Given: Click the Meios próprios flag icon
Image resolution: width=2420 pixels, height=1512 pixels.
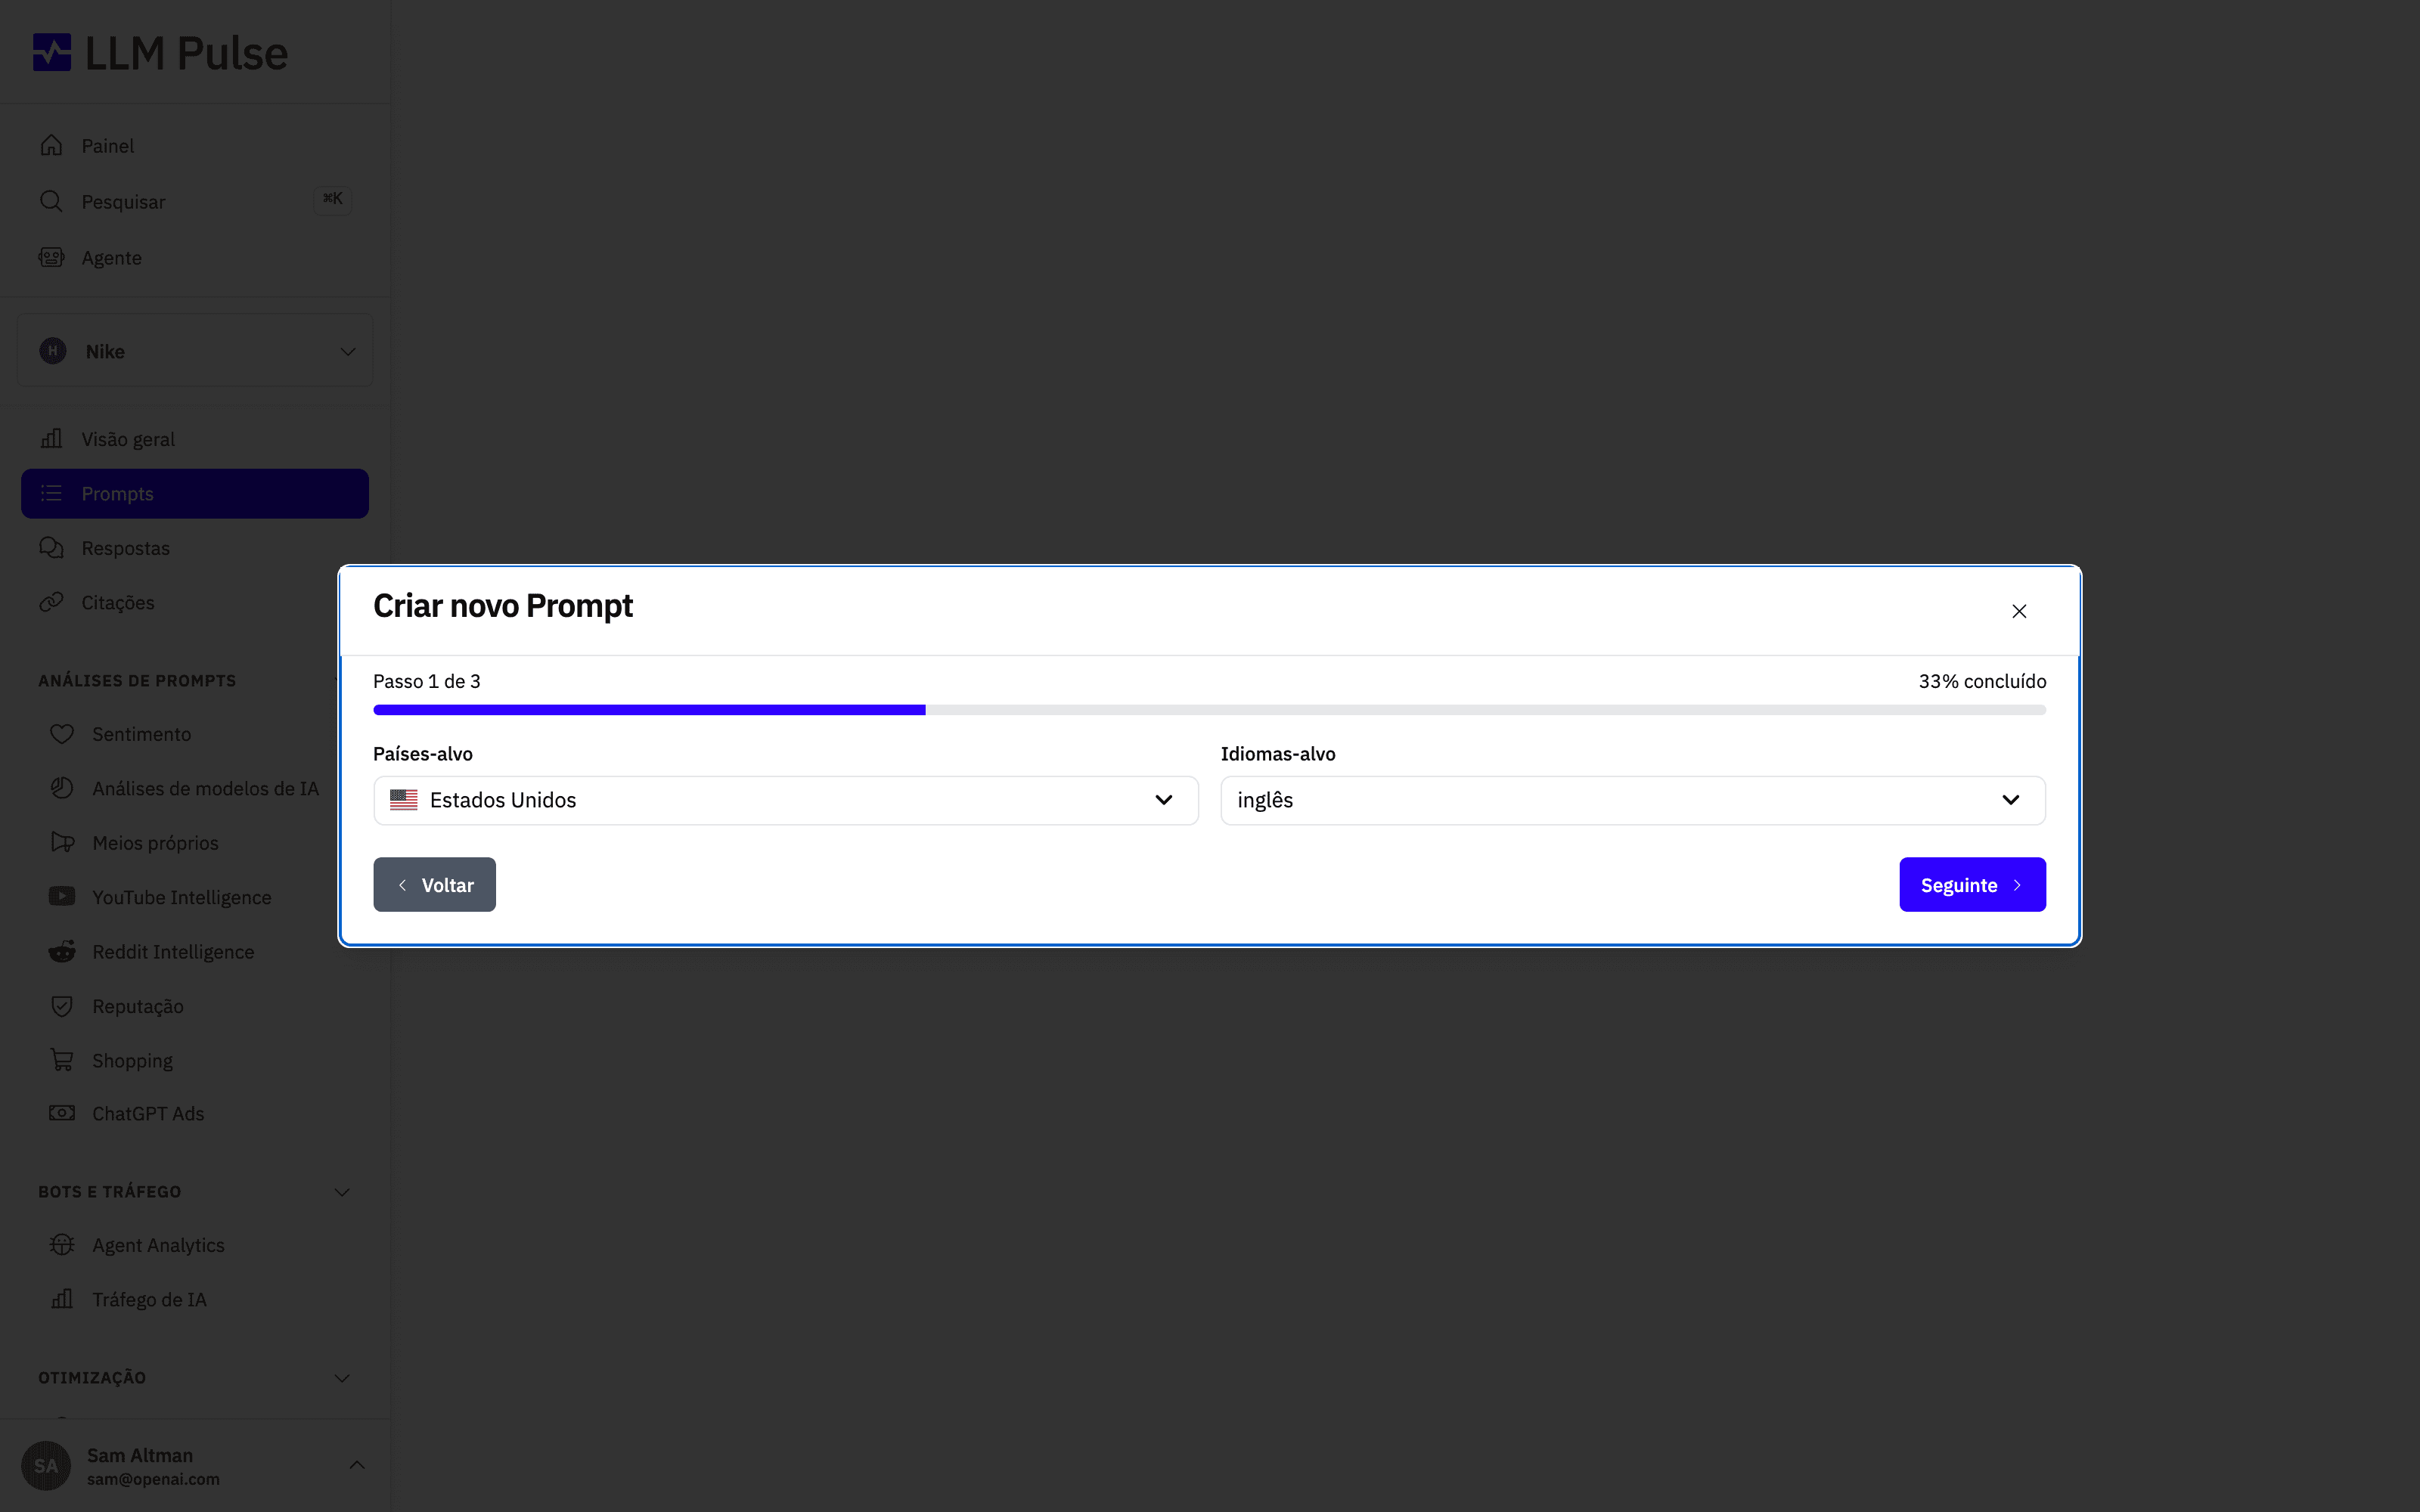Looking at the screenshot, I should (62, 842).
